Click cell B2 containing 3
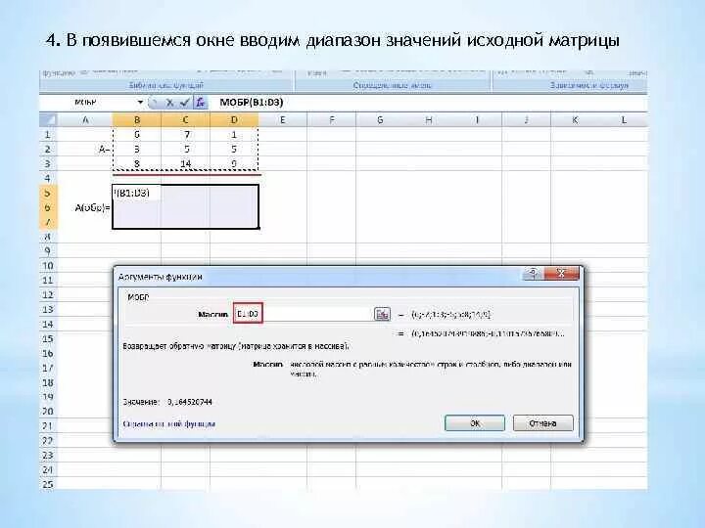Screen dimensions: 705x528 (x=137, y=149)
